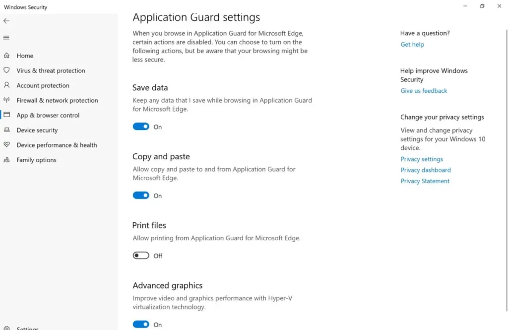Disable the Copy and paste toggle
This screenshot has height=330, width=508.
141,196
